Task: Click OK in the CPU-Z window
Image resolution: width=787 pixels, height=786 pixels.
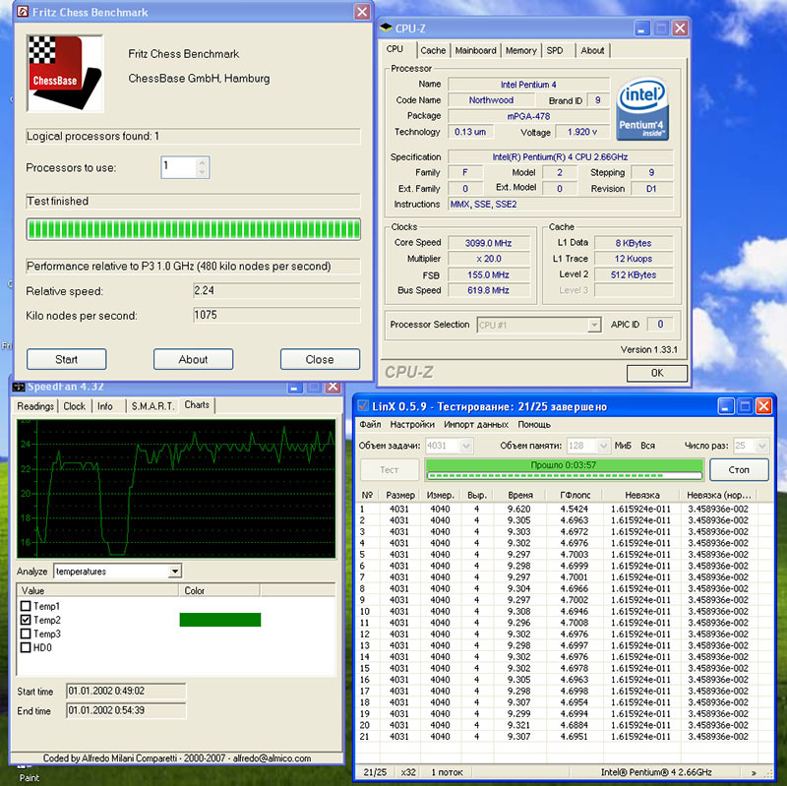Action: point(657,373)
